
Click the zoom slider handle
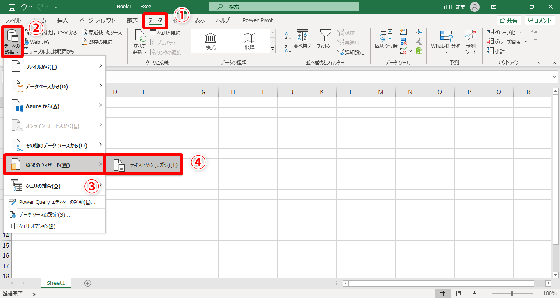click(x=512, y=293)
